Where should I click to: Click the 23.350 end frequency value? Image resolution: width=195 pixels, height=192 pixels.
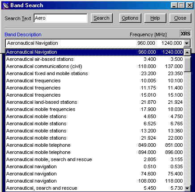[x=175, y=73]
